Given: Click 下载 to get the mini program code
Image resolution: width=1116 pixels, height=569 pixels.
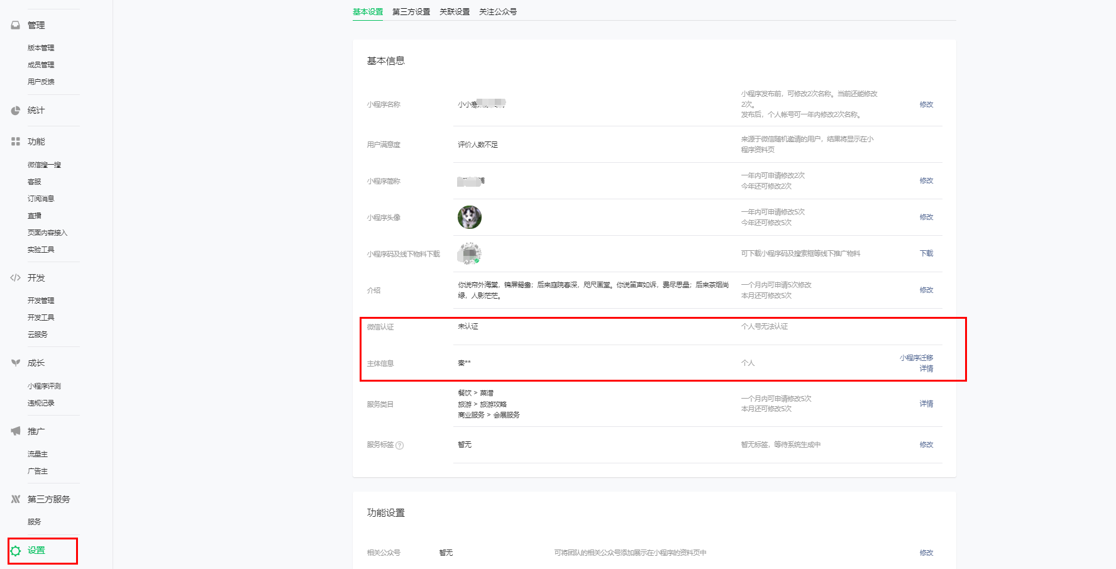Looking at the screenshot, I should coord(927,253).
